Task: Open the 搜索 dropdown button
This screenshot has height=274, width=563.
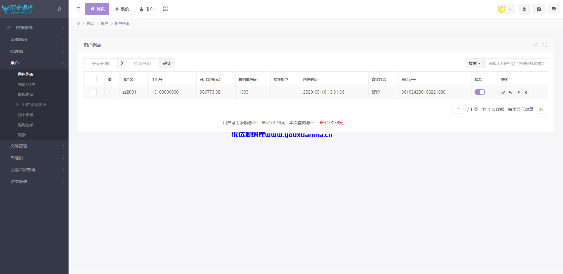Action: click(474, 63)
